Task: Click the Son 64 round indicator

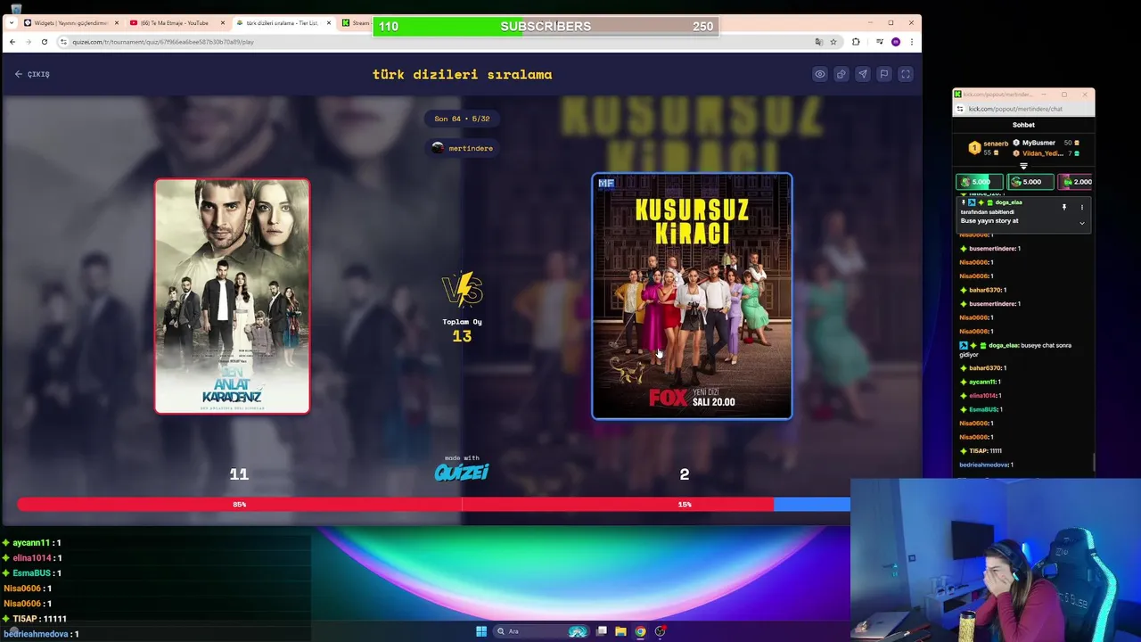Action: (462, 119)
